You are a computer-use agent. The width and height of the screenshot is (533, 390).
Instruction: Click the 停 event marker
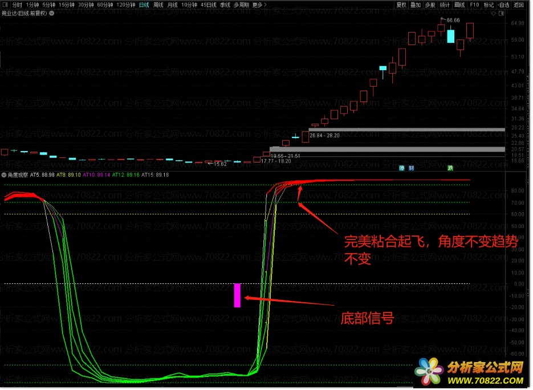click(x=402, y=168)
